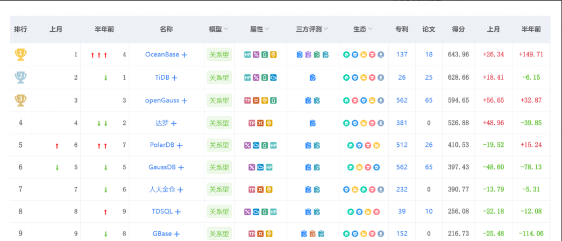562x241 pixels.
Task: Click the yellow pin attribute icon in 人大金仓 row
Action: point(269,189)
